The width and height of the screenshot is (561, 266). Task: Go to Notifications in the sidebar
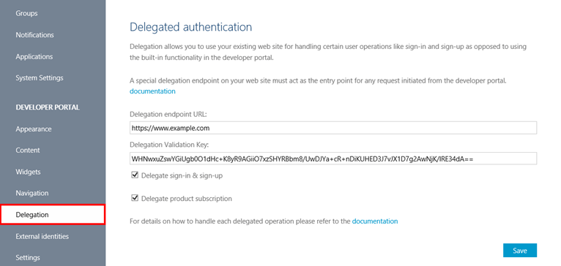coord(34,35)
